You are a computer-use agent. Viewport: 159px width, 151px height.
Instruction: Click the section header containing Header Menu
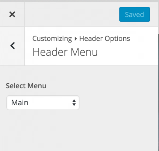[x=92, y=46]
